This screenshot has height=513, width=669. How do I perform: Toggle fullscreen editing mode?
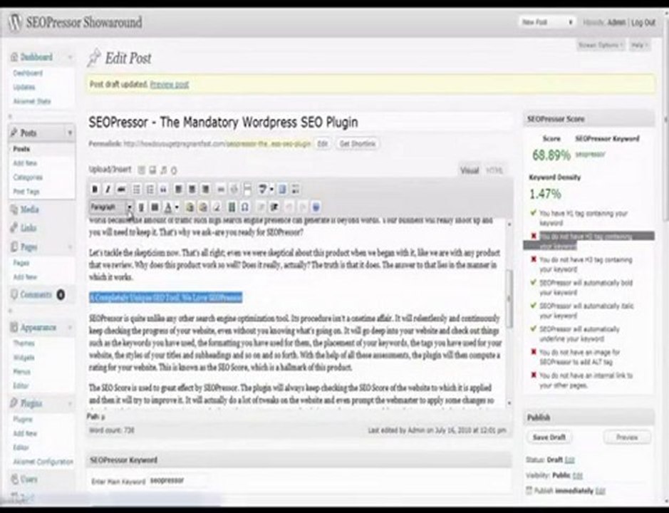click(x=282, y=189)
